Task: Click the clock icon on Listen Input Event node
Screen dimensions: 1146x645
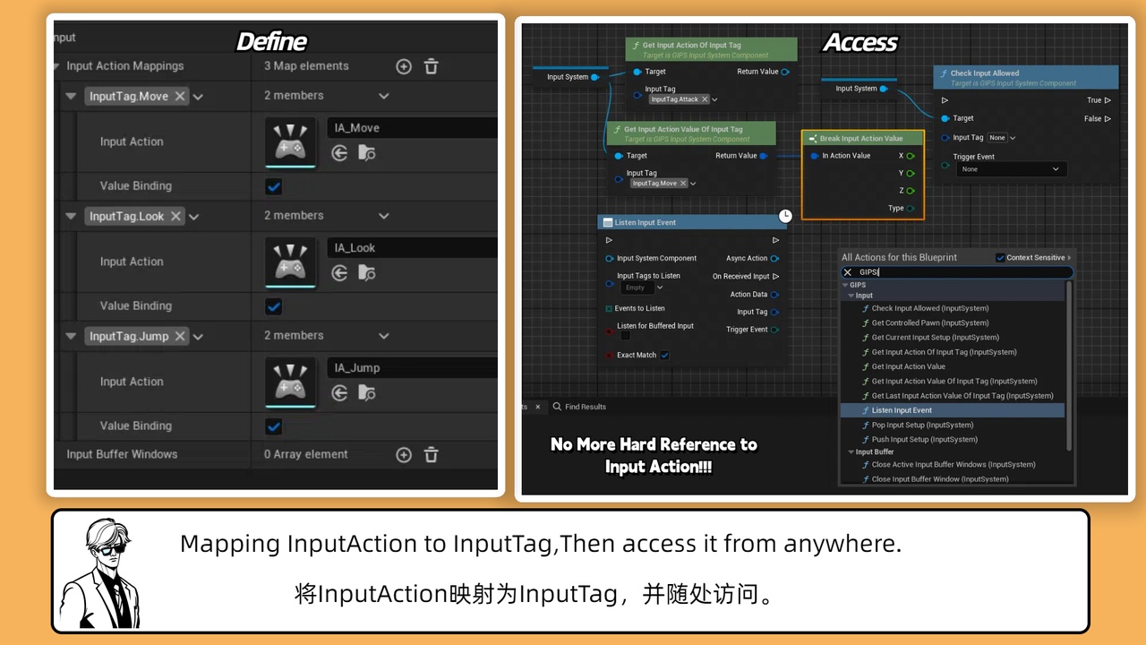Action: pos(785,215)
